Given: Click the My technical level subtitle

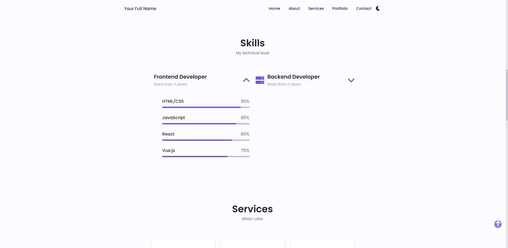Looking at the screenshot, I should tap(252, 53).
